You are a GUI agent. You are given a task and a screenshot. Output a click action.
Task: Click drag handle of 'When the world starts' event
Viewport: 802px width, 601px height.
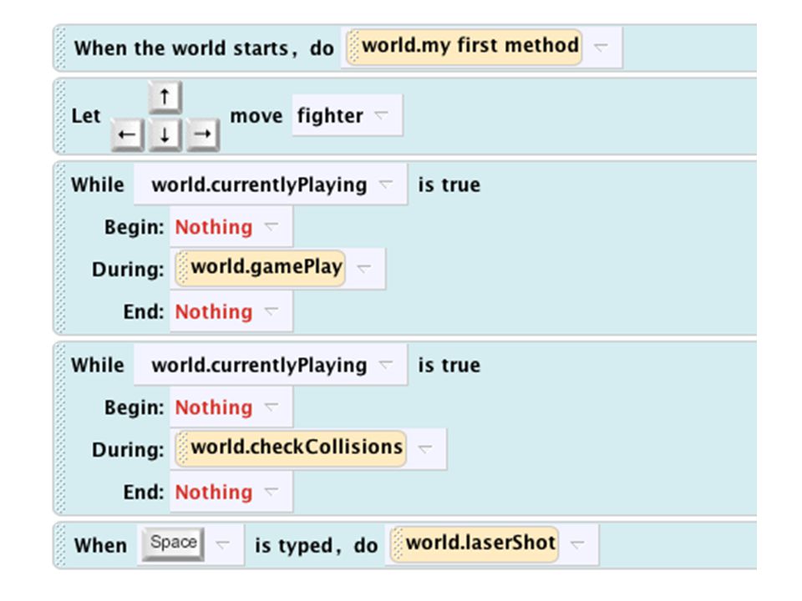click(x=60, y=48)
